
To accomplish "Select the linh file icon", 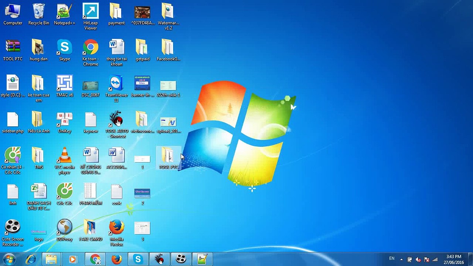I will click(x=13, y=194).
